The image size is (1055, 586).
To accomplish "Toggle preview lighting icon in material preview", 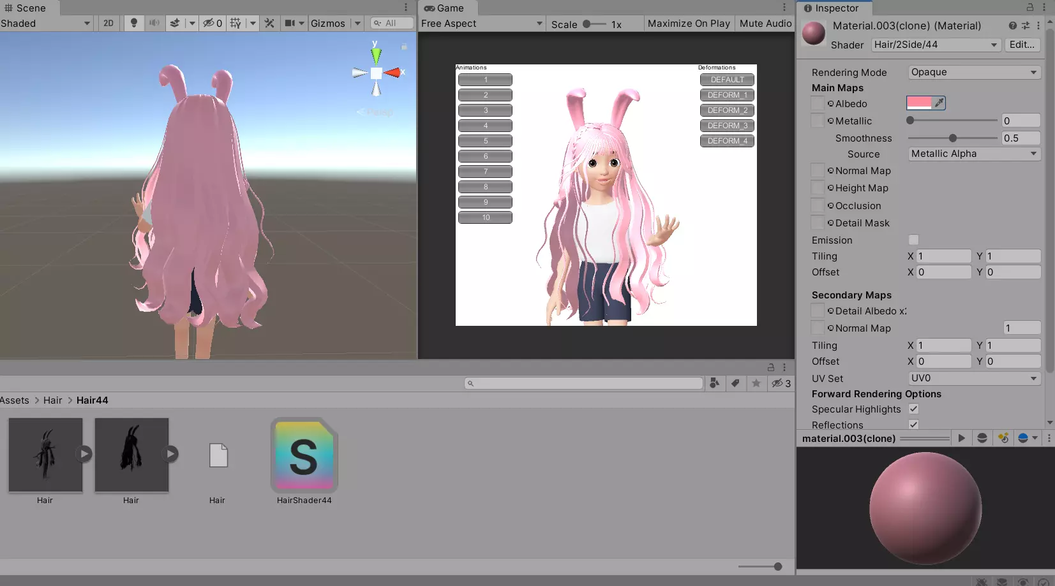I will [1003, 438].
